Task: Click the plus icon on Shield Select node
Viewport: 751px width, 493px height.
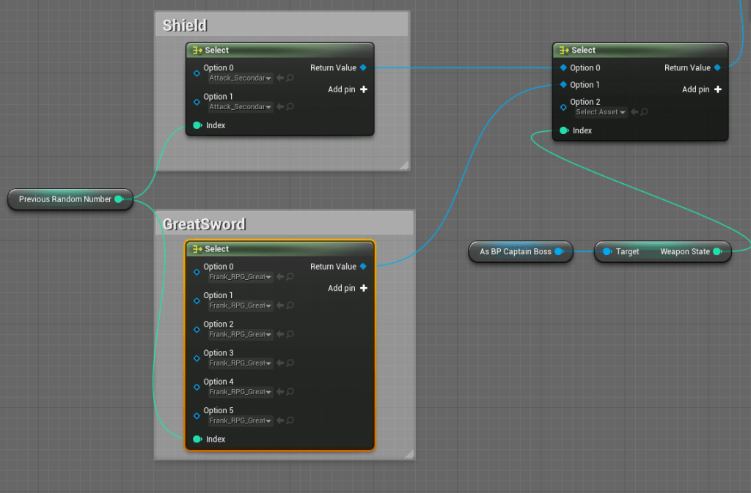Action: click(x=363, y=89)
